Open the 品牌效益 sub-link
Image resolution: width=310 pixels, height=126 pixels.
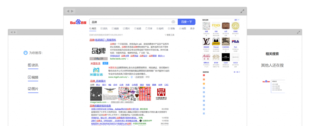134,56
